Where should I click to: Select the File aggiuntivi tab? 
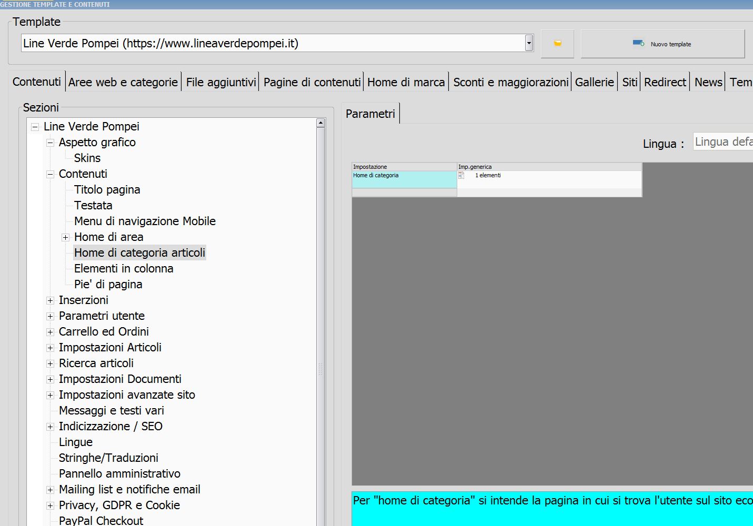coord(221,82)
